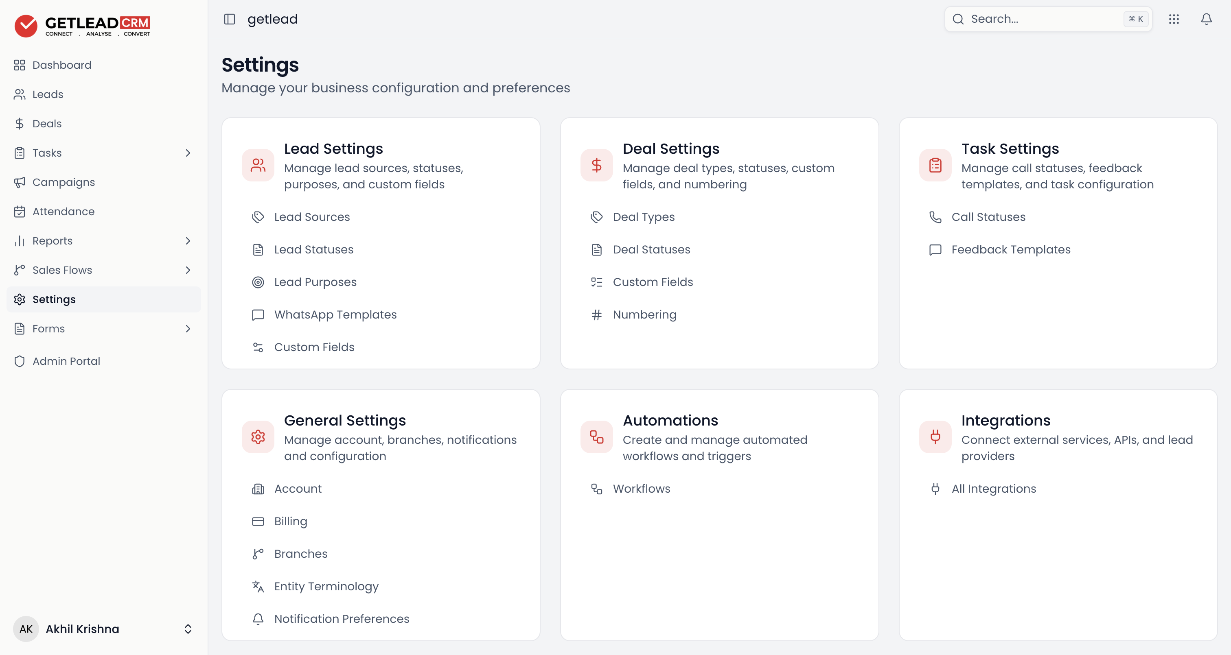The width and height of the screenshot is (1231, 655).
Task: Open Deals in the sidebar
Action: (104, 124)
